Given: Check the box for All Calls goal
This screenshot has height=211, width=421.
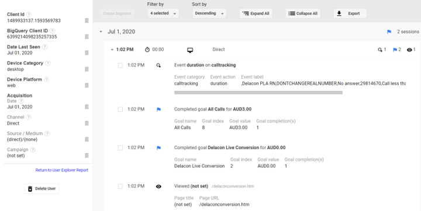Looking at the screenshot, I should (x=120, y=109).
